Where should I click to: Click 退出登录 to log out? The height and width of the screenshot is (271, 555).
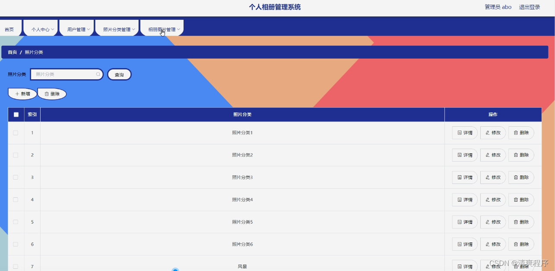pos(530,7)
